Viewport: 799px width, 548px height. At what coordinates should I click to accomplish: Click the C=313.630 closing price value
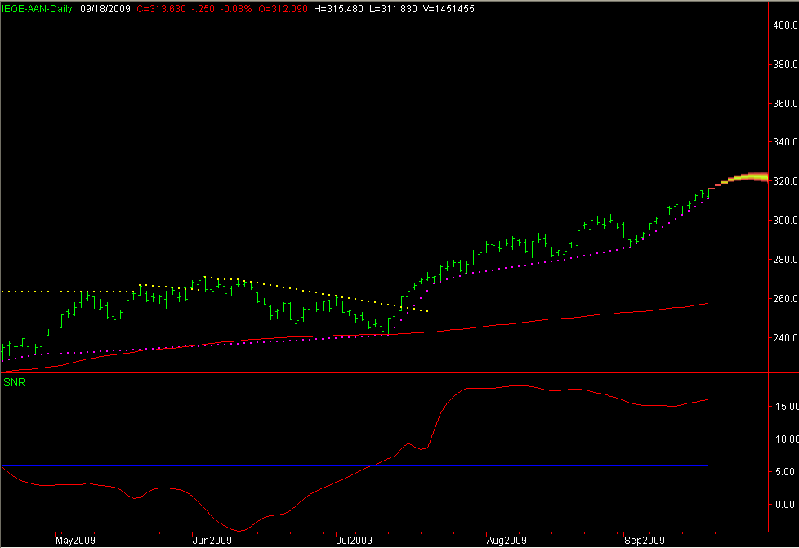pyautogui.click(x=160, y=8)
